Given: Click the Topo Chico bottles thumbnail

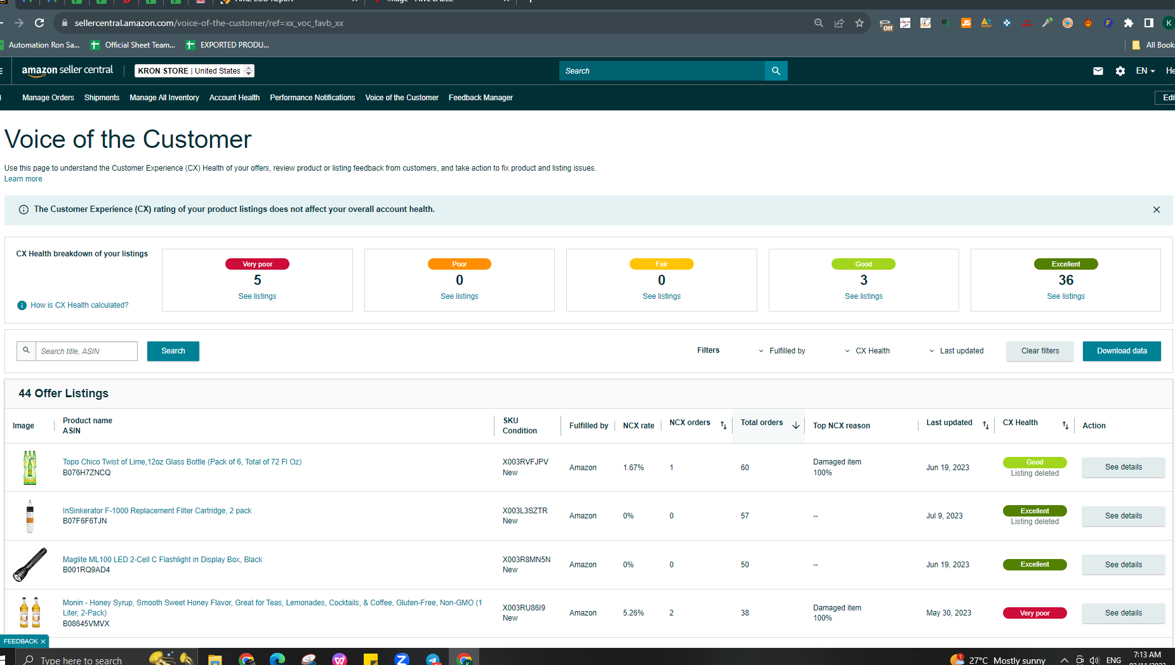Looking at the screenshot, I should tap(30, 468).
